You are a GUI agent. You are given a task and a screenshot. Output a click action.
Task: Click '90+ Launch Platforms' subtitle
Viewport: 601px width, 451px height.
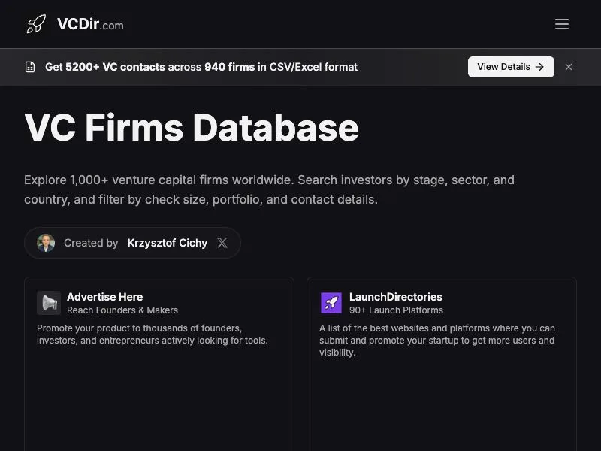396,310
